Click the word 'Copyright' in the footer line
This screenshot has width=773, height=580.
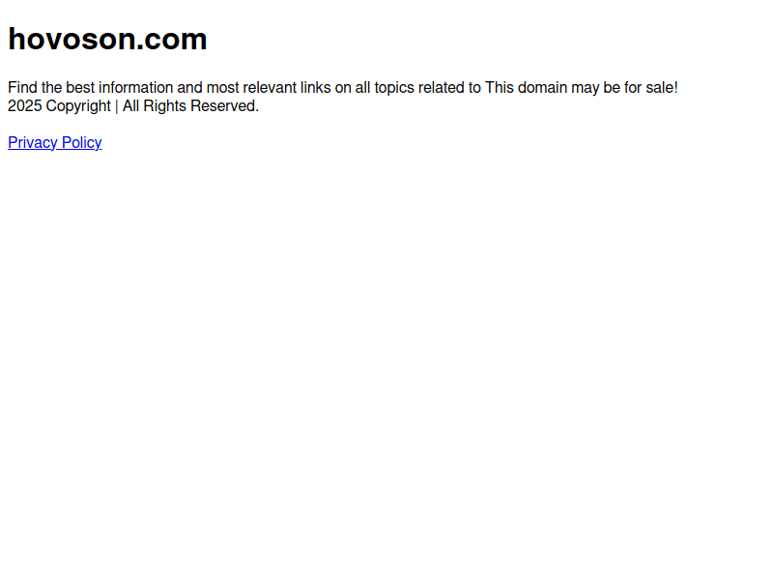point(78,106)
